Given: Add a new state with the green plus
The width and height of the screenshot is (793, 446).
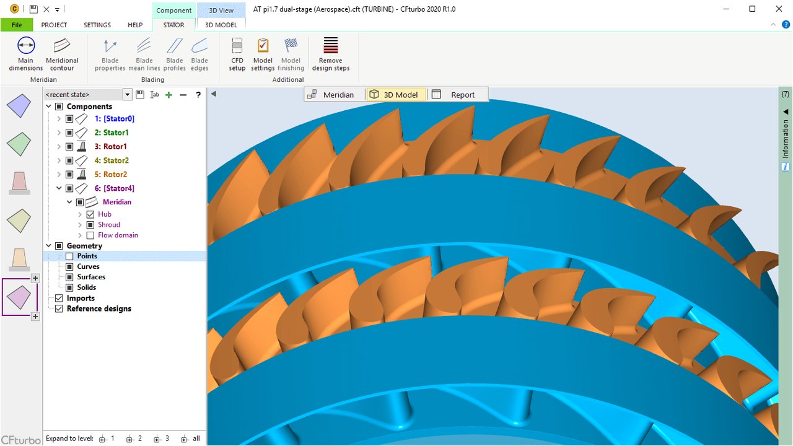Looking at the screenshot, I should 169,95.
